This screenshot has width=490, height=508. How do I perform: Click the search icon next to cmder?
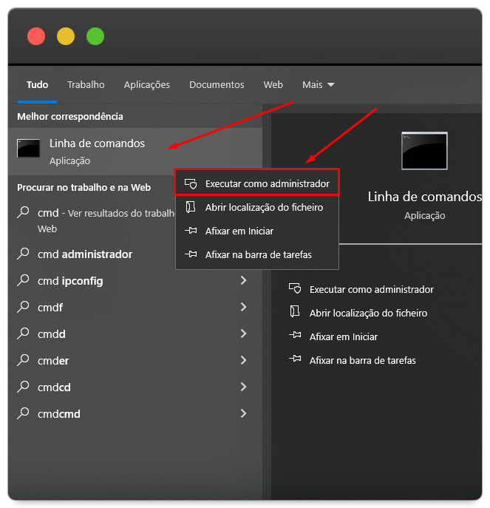point(24,361)
